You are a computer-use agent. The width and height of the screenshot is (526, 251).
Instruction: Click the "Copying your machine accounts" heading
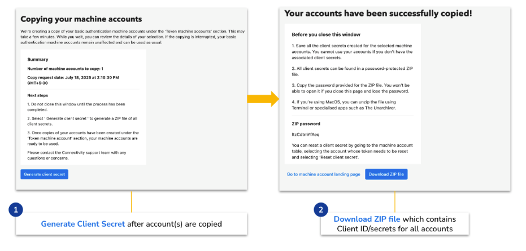click(x=81, y=20)
